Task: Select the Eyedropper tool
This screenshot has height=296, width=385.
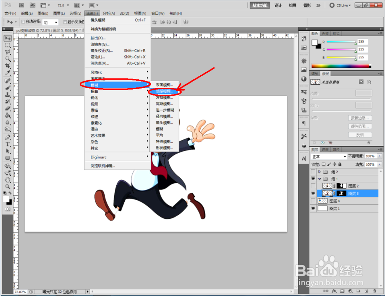Action: 8,73
